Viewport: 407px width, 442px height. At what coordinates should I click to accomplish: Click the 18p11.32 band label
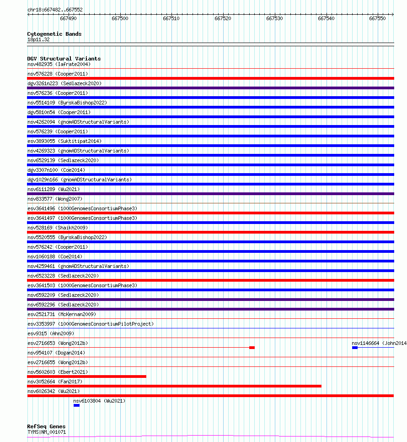point(38,39)
